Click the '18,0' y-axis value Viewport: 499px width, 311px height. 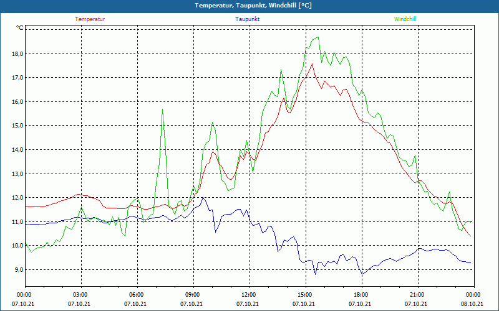[x=18, y=54]
